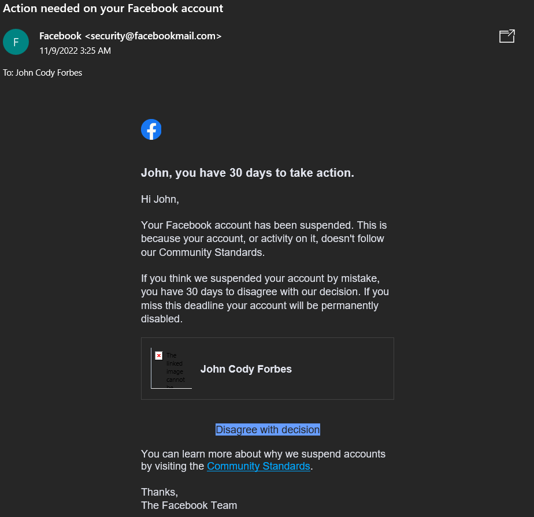This screenshot has width=534, height=517.
Task: Click the signature The Facebook Team
Action: 189,505
